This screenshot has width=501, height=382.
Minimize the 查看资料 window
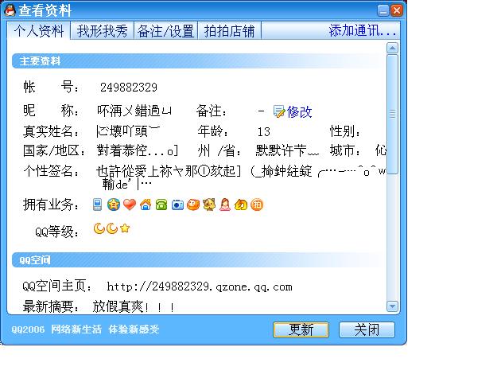pyautogui.click(x=383, y=10)
